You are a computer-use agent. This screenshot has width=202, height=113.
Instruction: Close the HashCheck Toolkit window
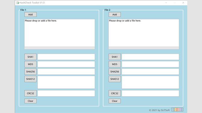point(183,3)
